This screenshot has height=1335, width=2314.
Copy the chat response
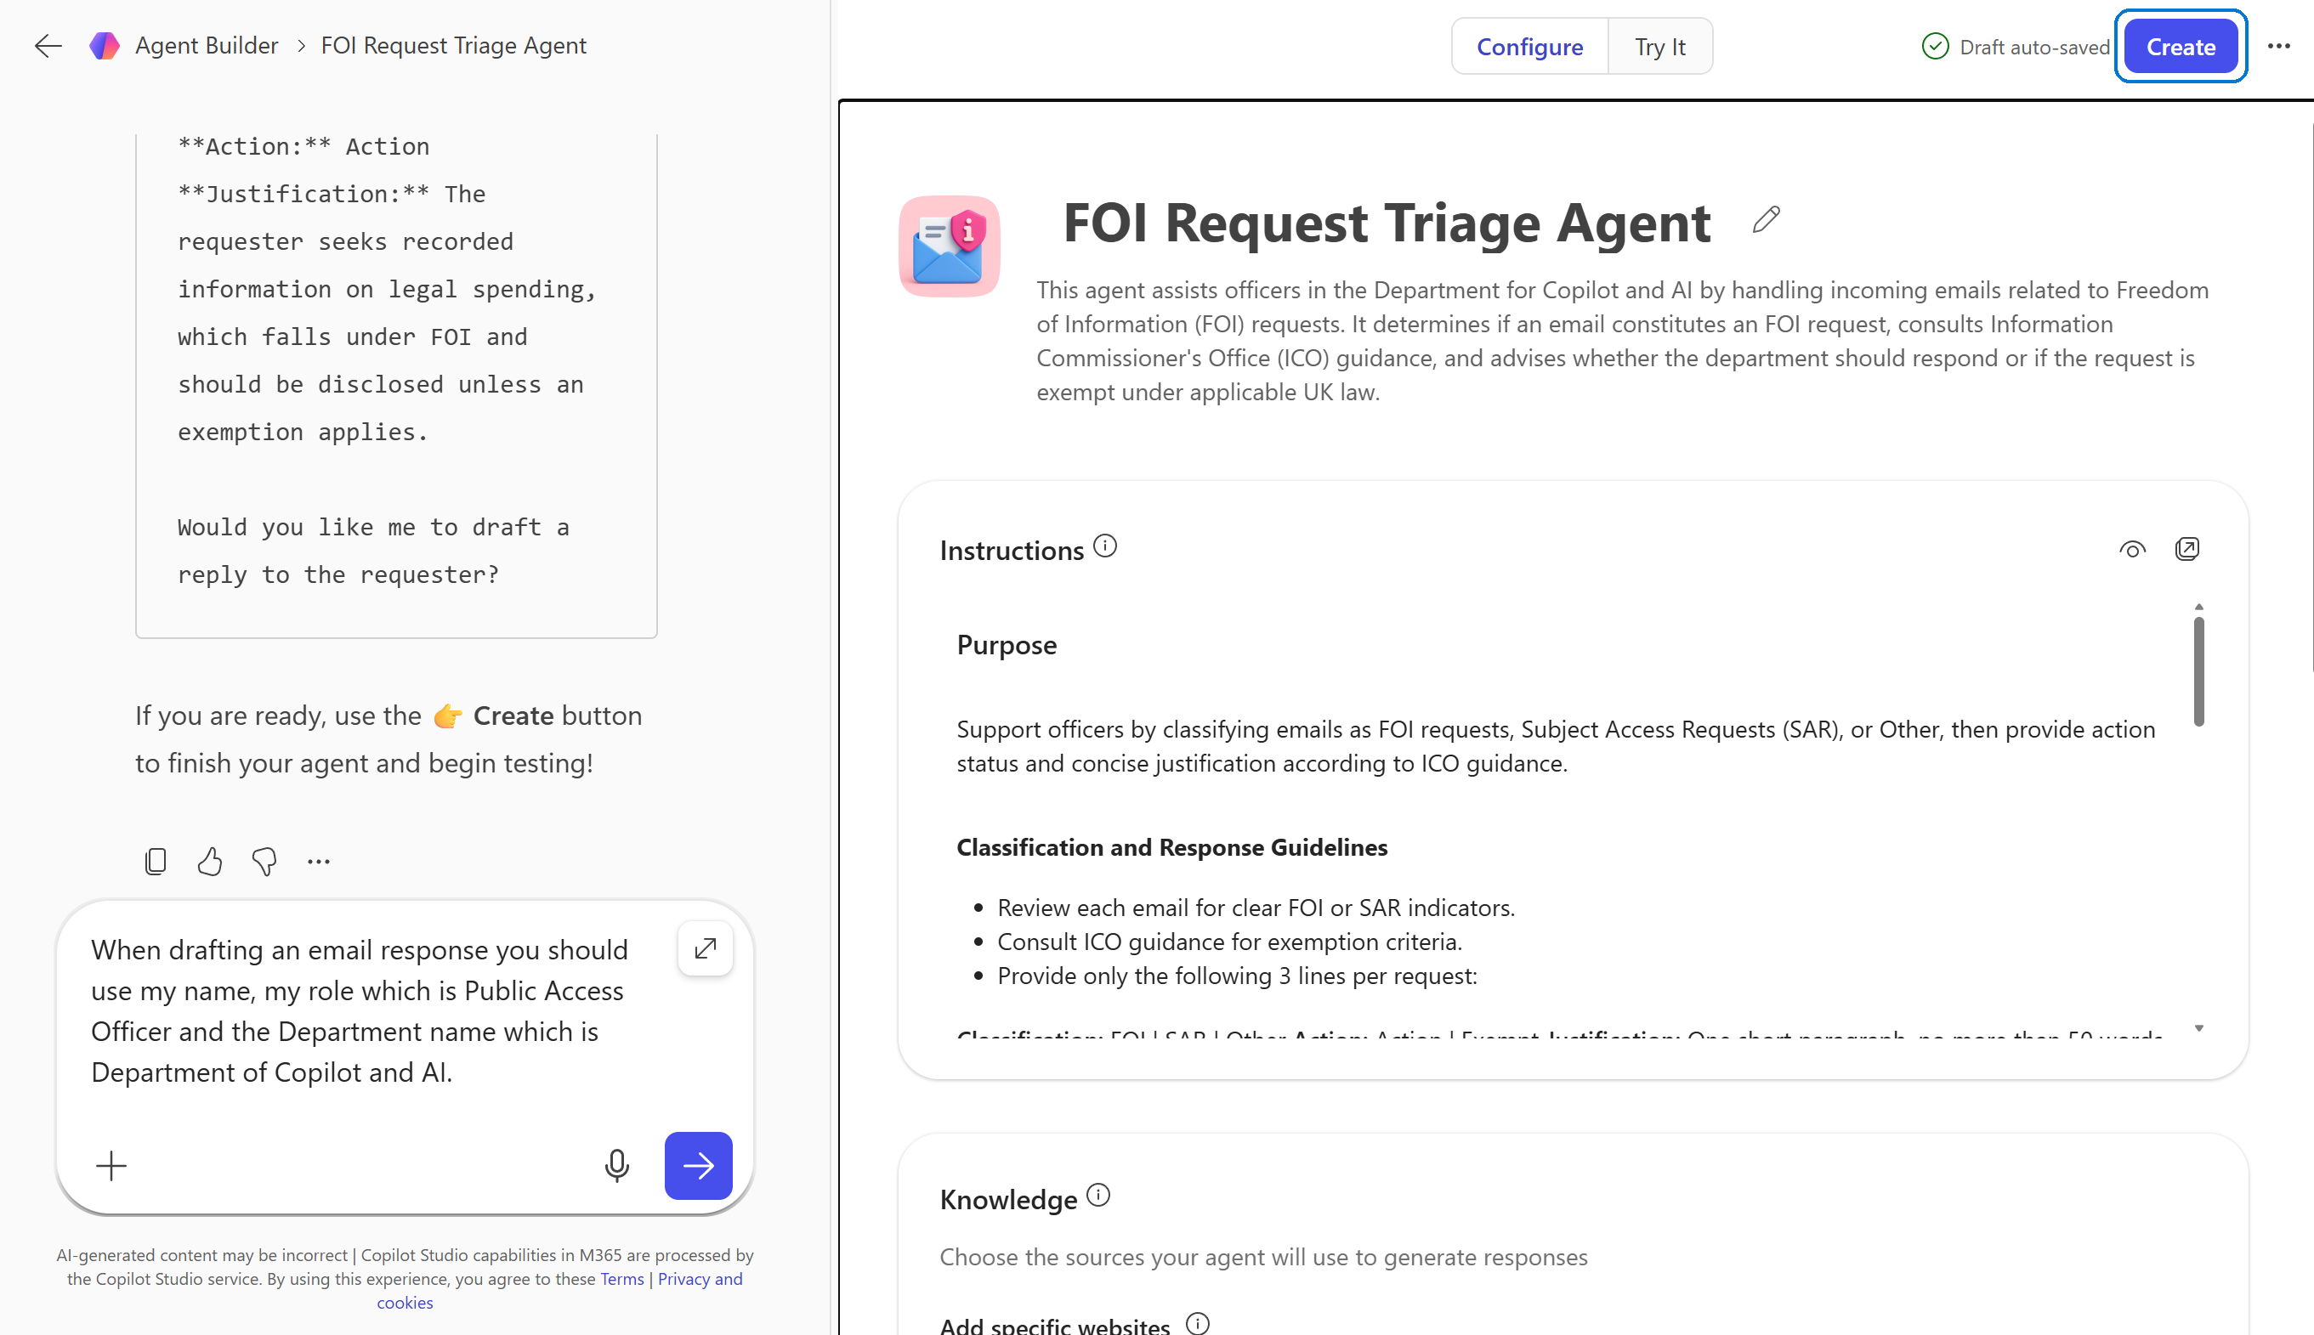tap(155, 861)
